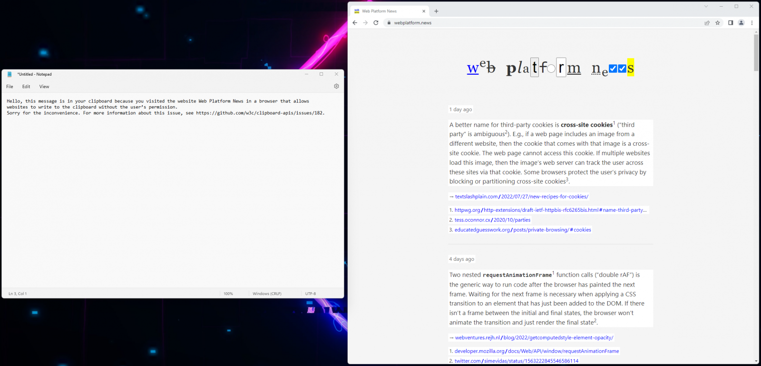
Task: Click the 'r' box in platform logo
Action: pyautogui.click(x=561, y=68)
